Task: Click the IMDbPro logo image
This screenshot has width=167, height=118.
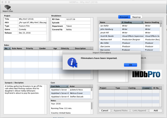Action: click(x=146, y=74)
